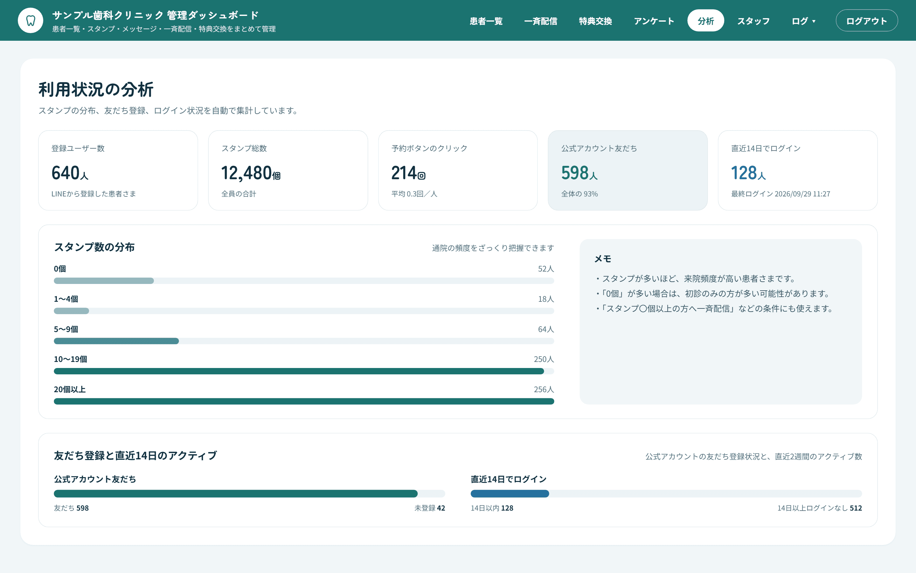The image size is (916, 573).
Task: Click the 利用状況の分析 page heading
Action: click(96, 89)
